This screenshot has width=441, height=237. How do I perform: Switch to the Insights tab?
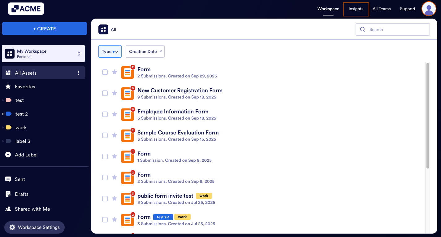click(x=356, y=9)
